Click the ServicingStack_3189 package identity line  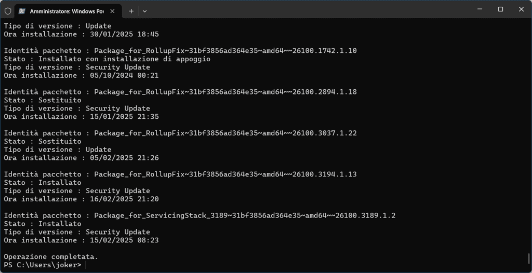point(200,215)
